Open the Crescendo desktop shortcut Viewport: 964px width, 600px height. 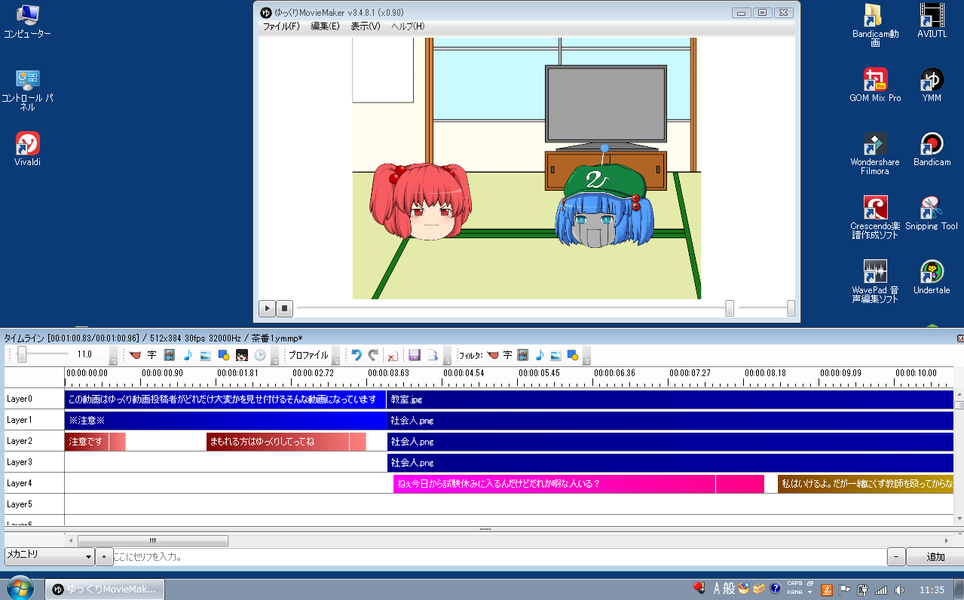[875, 217]
